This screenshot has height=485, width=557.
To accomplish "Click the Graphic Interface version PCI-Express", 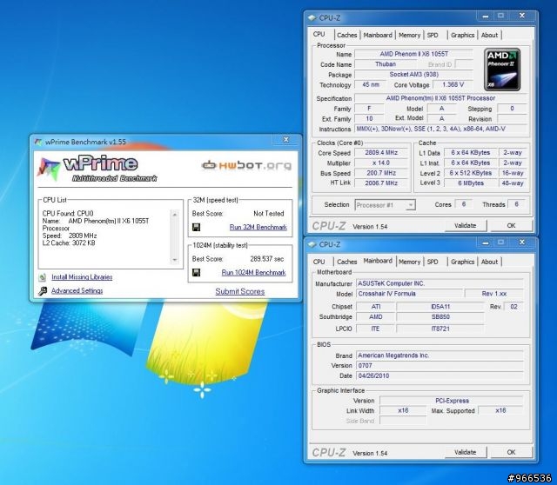I will click(452, 401).
